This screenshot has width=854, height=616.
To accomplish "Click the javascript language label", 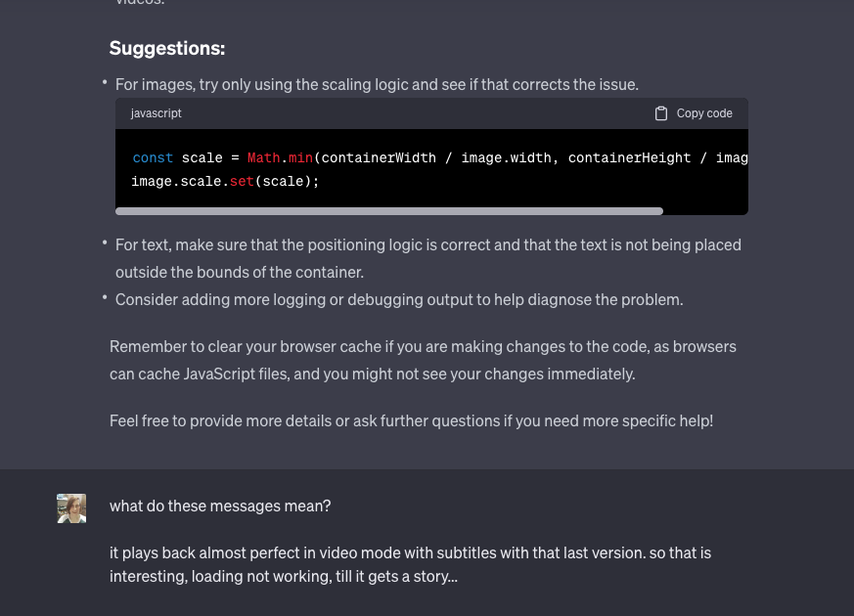I will (157, 113).
